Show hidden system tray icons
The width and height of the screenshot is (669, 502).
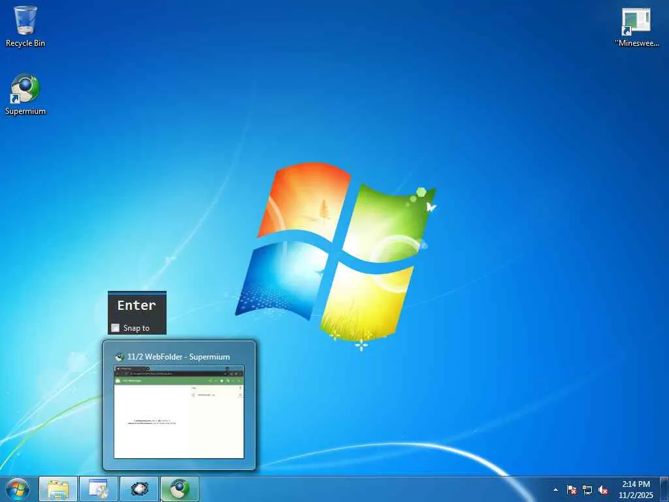(555, 490)
